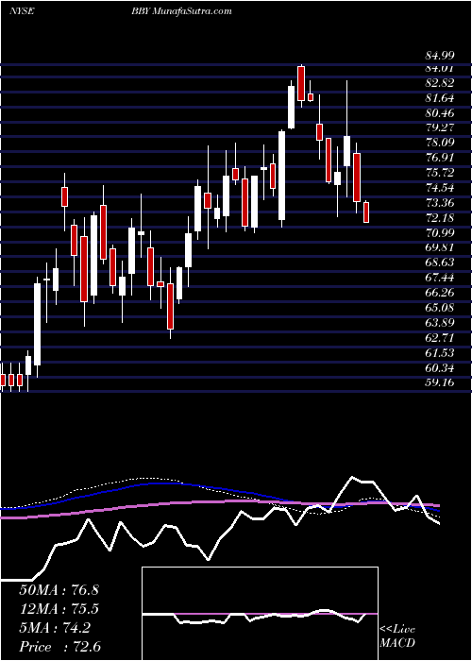Image resolution: width=472 pixels, height=661 pixels.
Task: Click the 70.99 price axis label
Action: 439,232
